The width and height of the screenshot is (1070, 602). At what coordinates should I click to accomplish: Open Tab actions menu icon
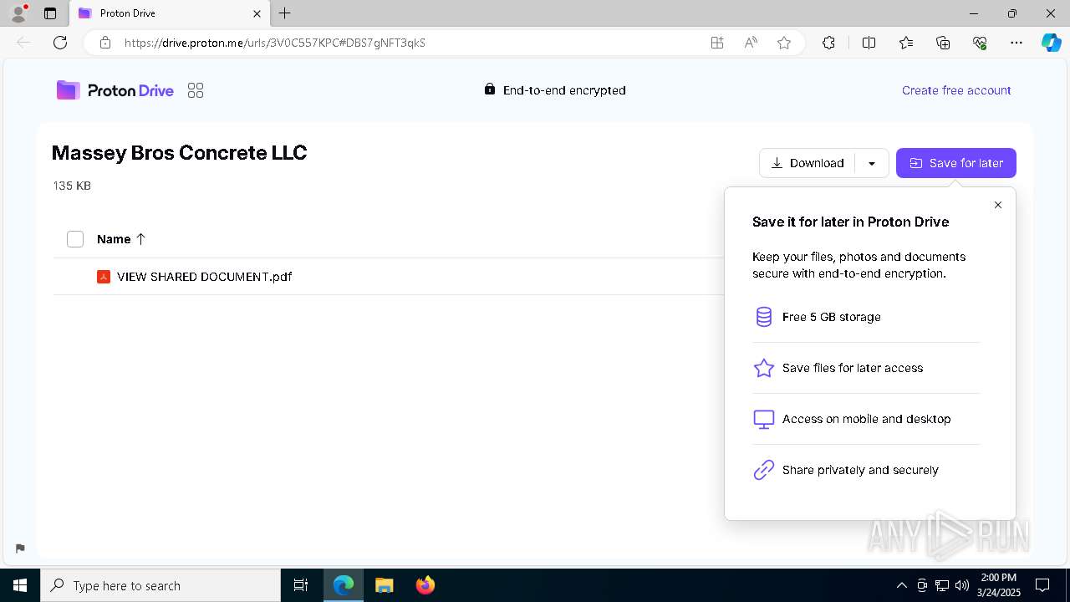[x=50, y=13]
